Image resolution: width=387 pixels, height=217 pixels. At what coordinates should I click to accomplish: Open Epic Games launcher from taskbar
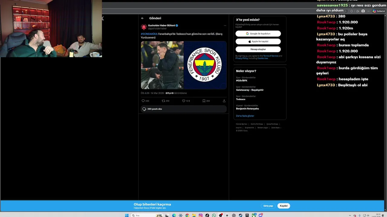(x=247, y=215)
